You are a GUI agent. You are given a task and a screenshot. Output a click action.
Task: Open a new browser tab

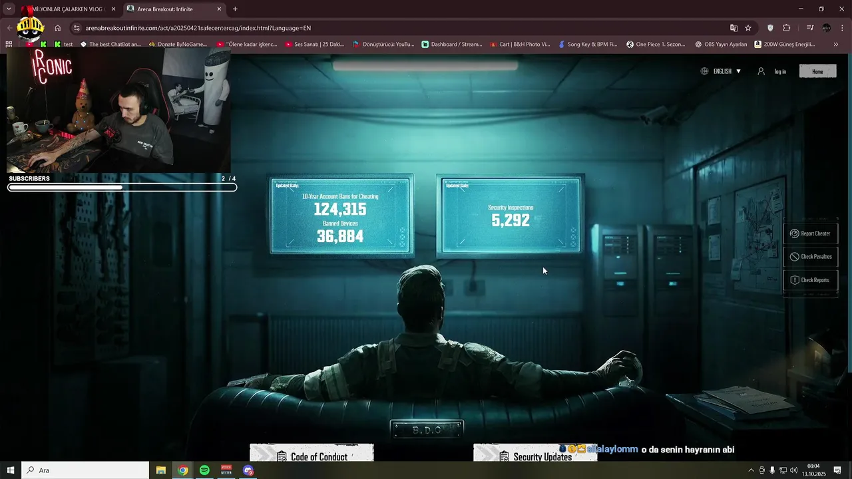tap(235, 9)
